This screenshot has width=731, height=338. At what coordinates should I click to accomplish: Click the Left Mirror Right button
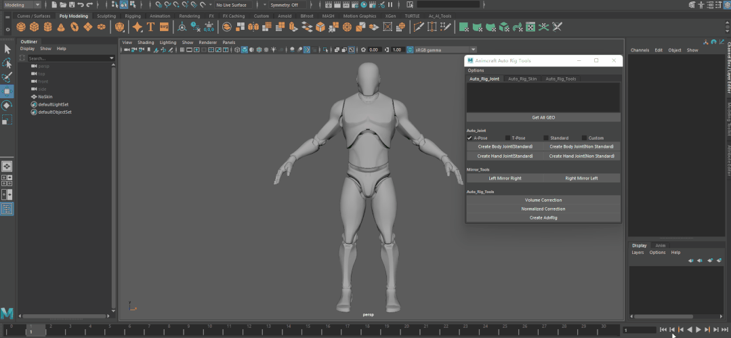505,178
